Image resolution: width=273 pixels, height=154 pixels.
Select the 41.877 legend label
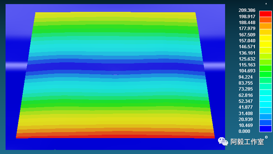click(245, 107)
